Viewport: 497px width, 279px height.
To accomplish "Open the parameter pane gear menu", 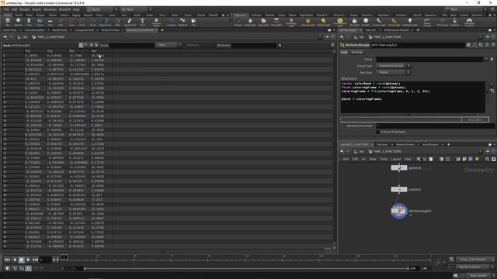I will point(468,45).
